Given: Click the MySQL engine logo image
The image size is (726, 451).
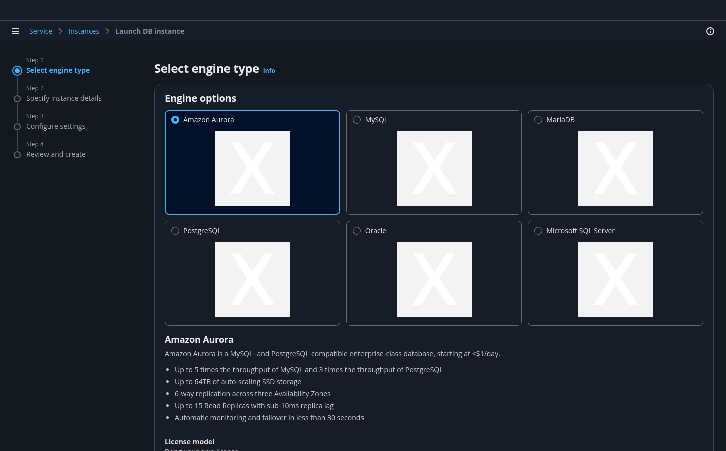Looking at the screenshot, I should (434, 168).
